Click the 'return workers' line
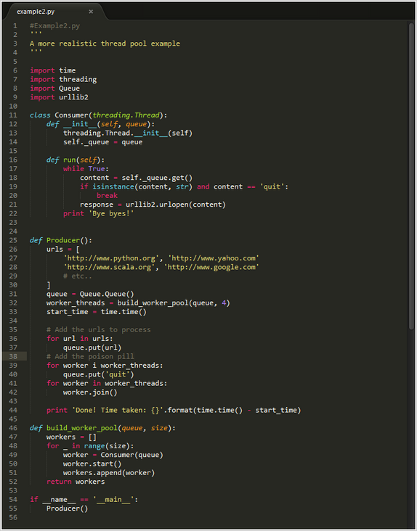Image resolution: width=417 pixels, height=531 pixels. click(x=76, y=482)
